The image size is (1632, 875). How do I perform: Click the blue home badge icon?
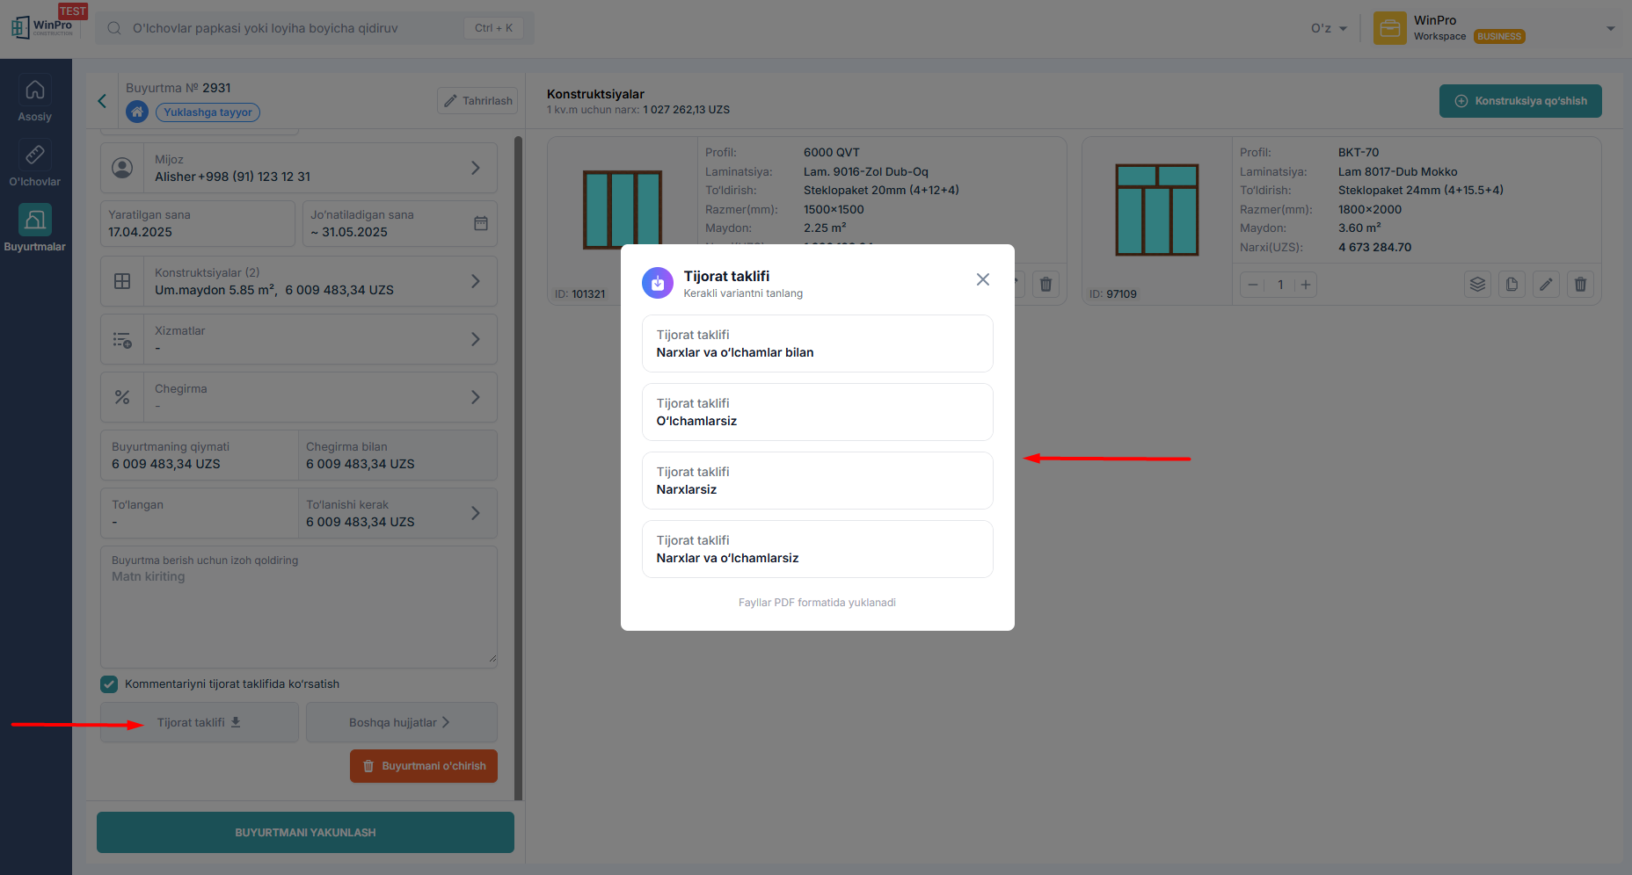coord(137,112)
